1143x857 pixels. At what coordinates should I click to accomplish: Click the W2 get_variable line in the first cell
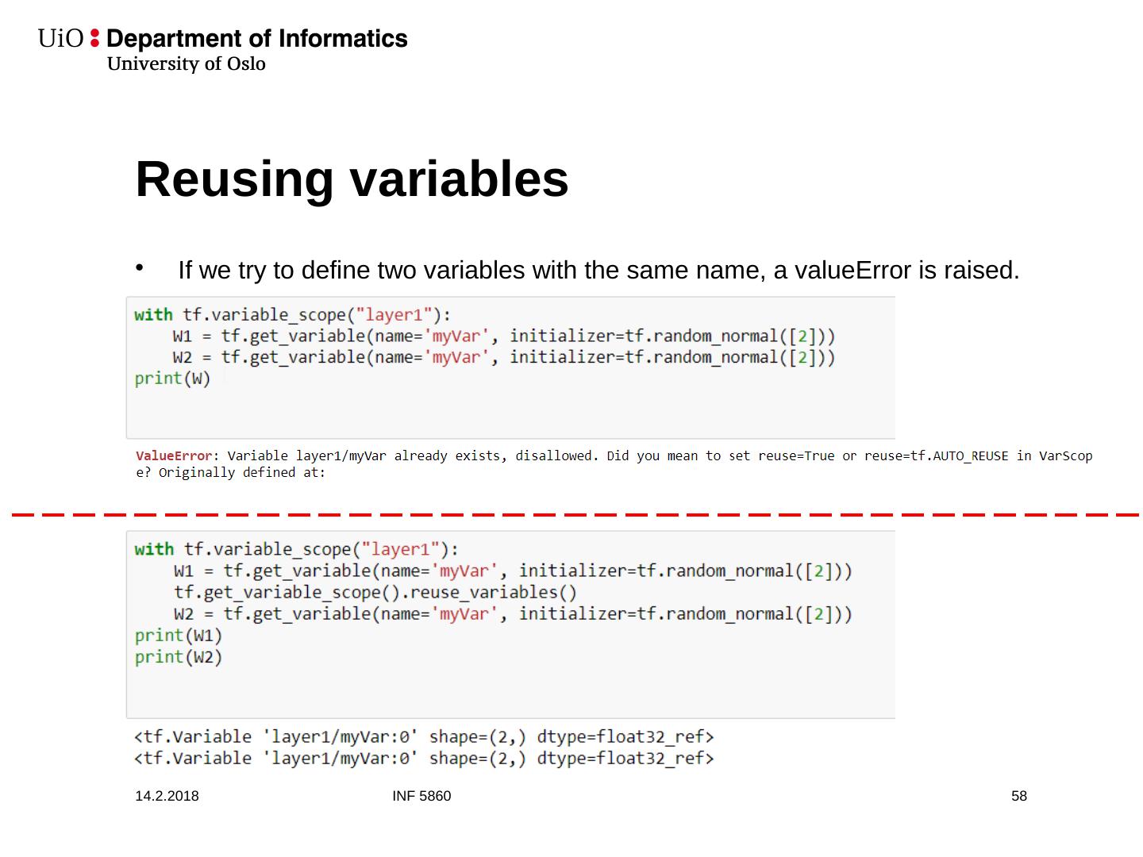coord(503,357)
